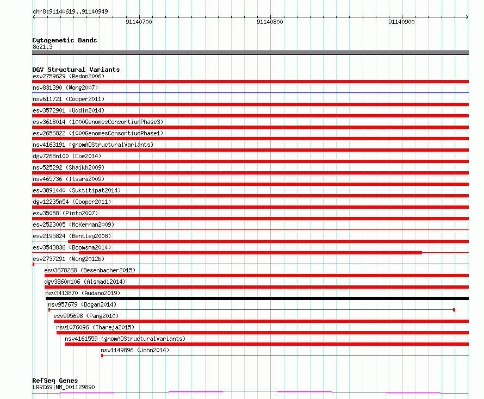Click nsv3413870 (Audano2019) label
This screenshot has width=484, height=399.
[83, 293]
